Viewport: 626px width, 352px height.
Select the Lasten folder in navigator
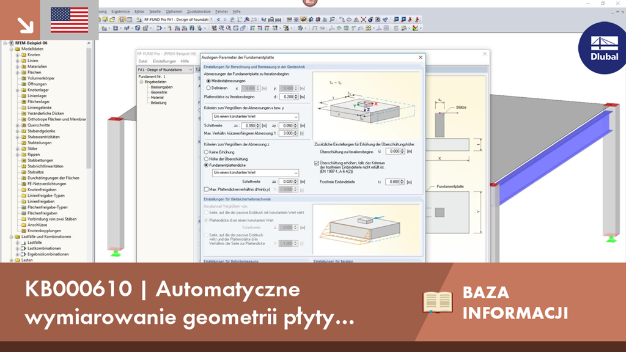coord(27,260)
